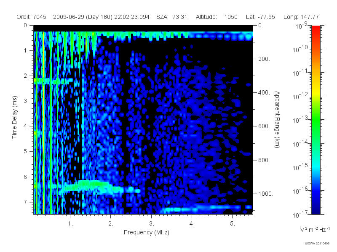This screenshot has width=337, height=252.
Task: Click the '400.' apparent range tick label
Action: point(264,92)
